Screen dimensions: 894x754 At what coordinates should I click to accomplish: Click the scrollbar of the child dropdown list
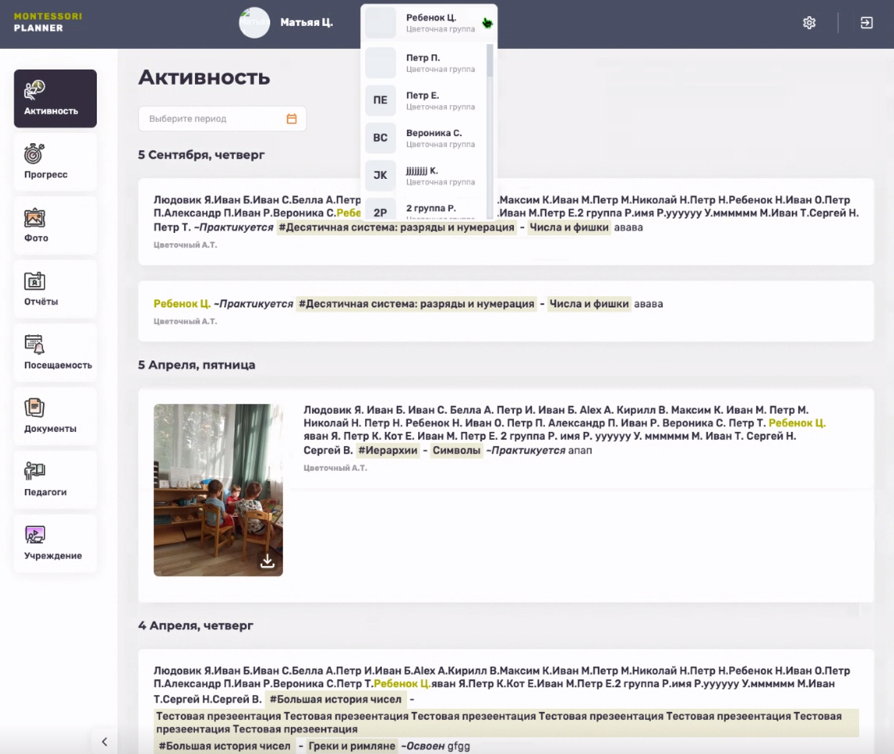pyautogui.click(x=490, y=60)
